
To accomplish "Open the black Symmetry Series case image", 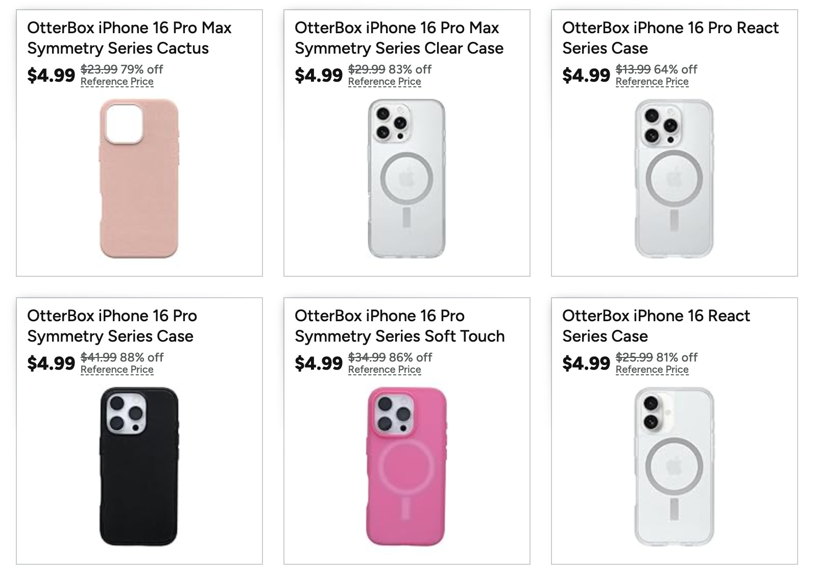I will [x=139, y=467].
